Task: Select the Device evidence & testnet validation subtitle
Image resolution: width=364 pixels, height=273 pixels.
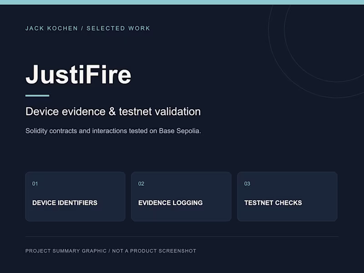Action: click(113, 111)
